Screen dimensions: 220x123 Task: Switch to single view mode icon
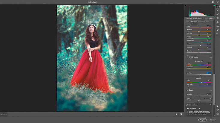point(176,114)
